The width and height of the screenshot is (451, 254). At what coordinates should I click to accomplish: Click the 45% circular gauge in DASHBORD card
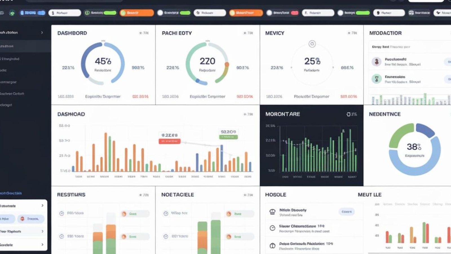coord(103,64)
